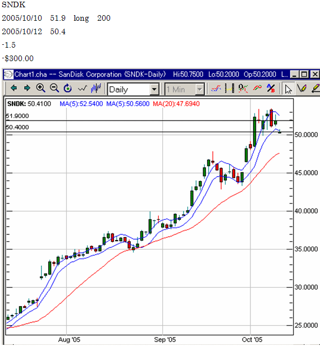
Task: Maximize the Chart1.cha window
Action: coord(304,75)
